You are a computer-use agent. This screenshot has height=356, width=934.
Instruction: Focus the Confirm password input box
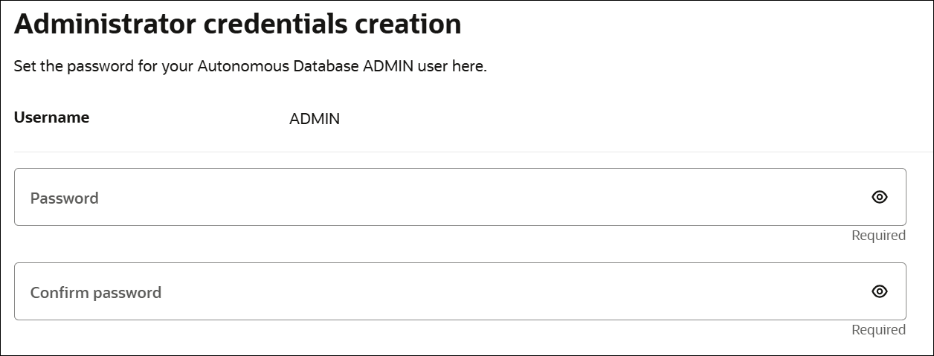[446, 291]
